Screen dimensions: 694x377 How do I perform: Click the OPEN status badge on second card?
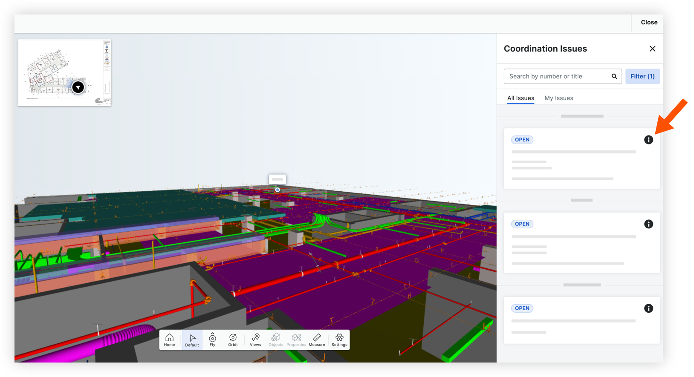tap(522, 224)
